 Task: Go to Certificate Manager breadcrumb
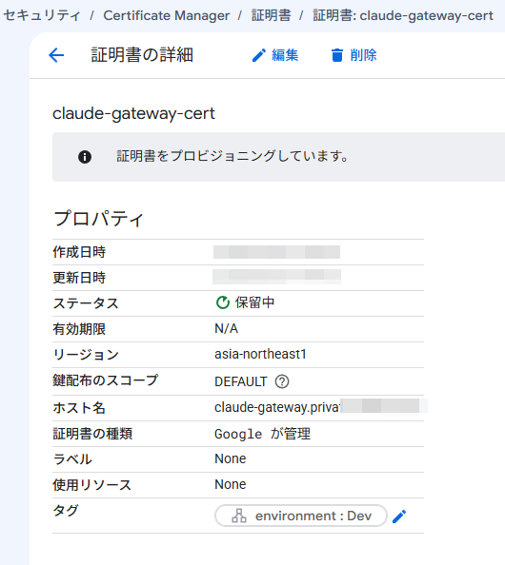coord(167,15)
